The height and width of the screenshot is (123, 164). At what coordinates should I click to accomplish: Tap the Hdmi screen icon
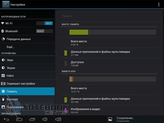[3, 75]
